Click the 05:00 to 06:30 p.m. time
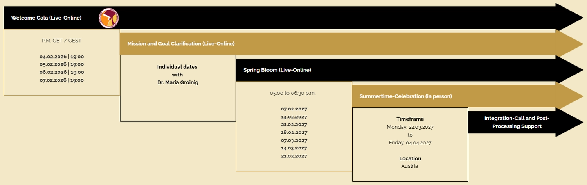Image resolution: width=587 pixels, height=185 pixels. coord(293,93)
